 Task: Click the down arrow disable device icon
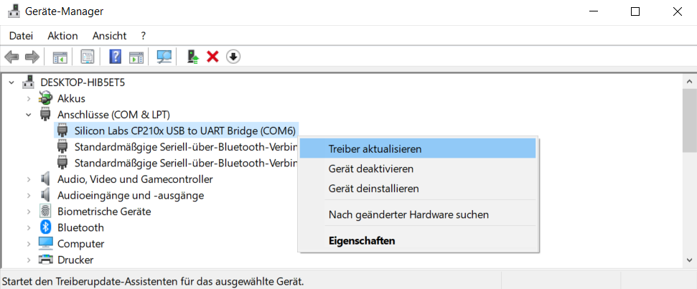pyautogui.click(x=233, y=57)
